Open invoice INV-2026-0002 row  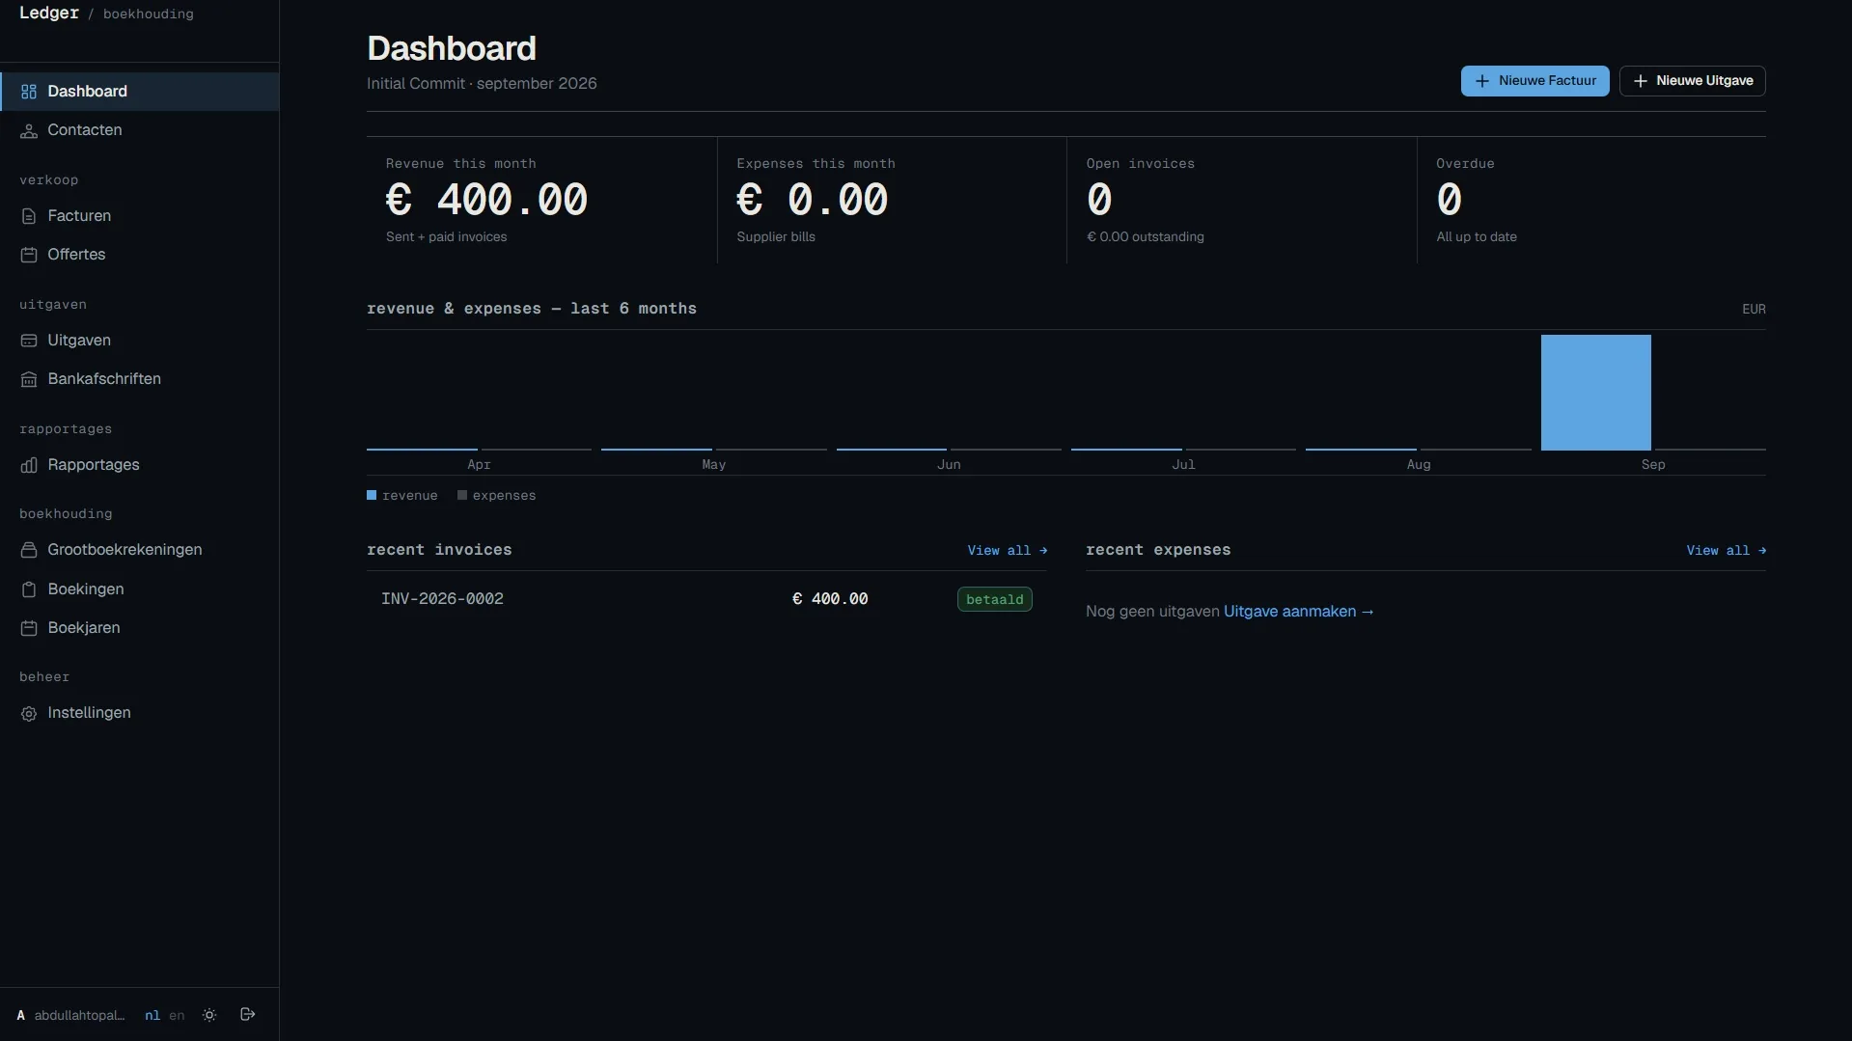(x=706, y=599)
